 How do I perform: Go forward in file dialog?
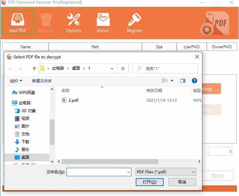coord(20,69)
